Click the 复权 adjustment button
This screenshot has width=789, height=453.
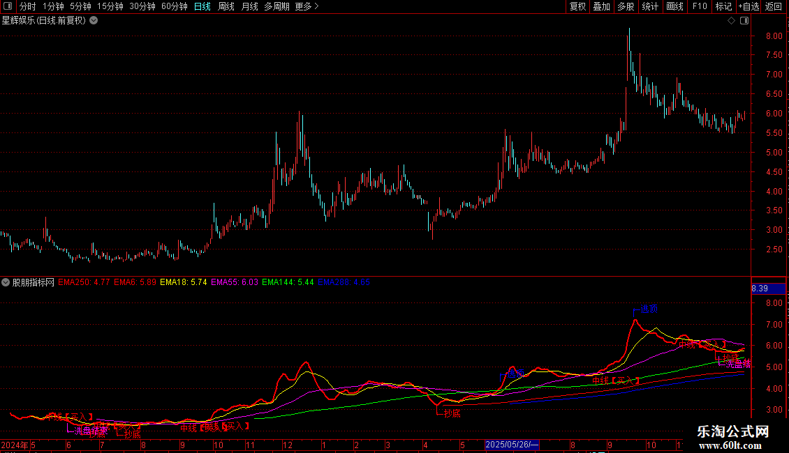tap(577, 6)
